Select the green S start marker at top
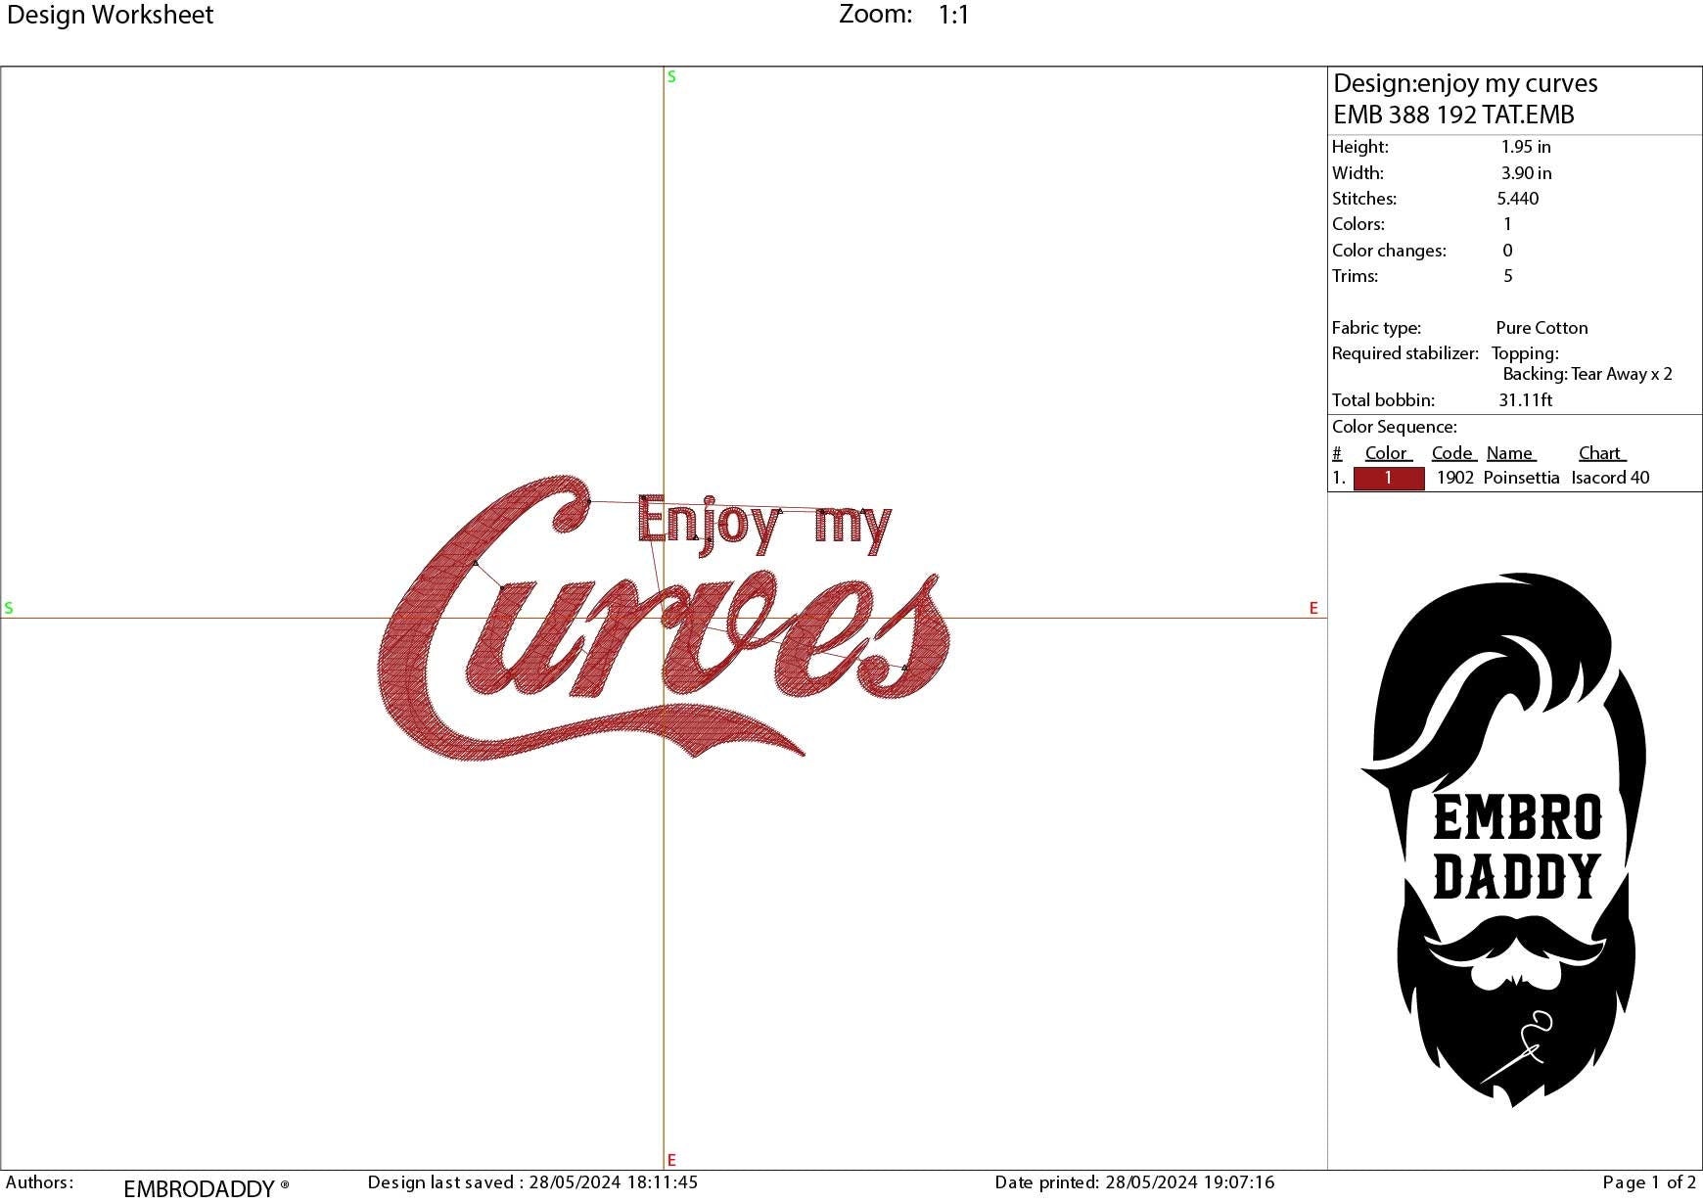The width and height of the screenshot is (1703, 1203). 669,75
